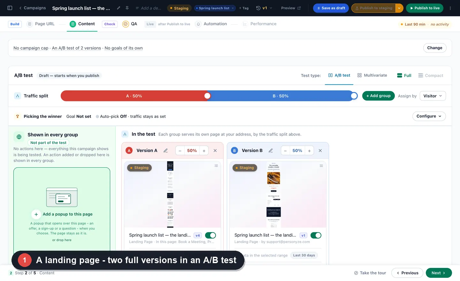Open Preview in new window
Viewport: 460px width, 281px height.
(x=291, y=8)
